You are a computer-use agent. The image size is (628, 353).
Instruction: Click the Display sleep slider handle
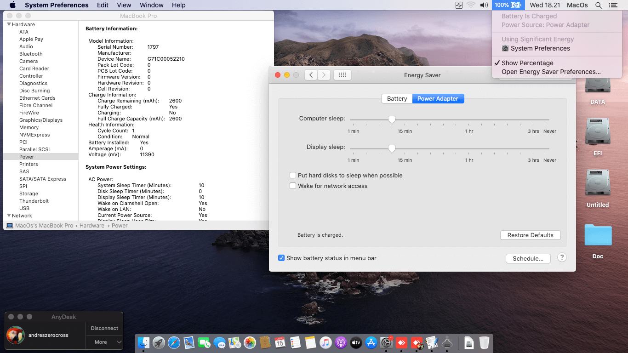click(392, 148)
